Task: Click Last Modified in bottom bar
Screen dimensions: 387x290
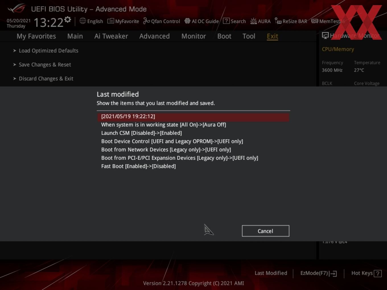Action: pyautogui.click(x=271, y=273)
